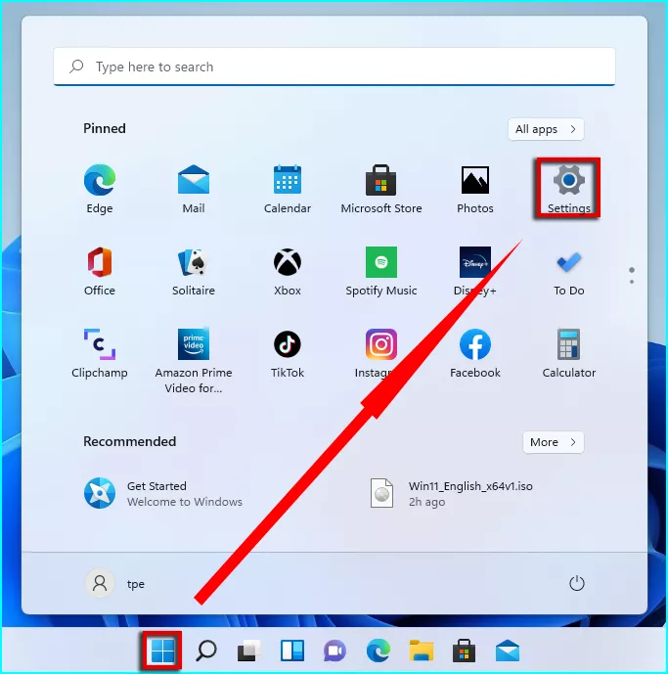Open the To Do app
The image size is (668, 674).
tap(568, 271)
